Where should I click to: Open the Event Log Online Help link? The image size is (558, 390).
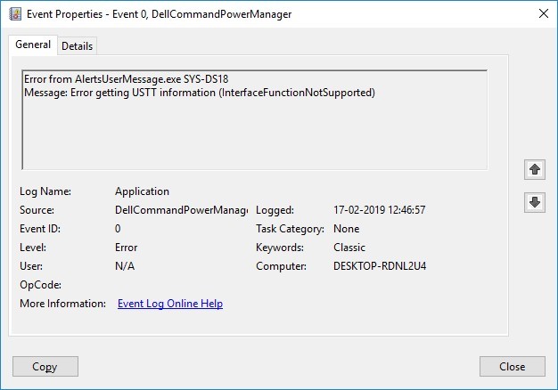coord(170,304)
